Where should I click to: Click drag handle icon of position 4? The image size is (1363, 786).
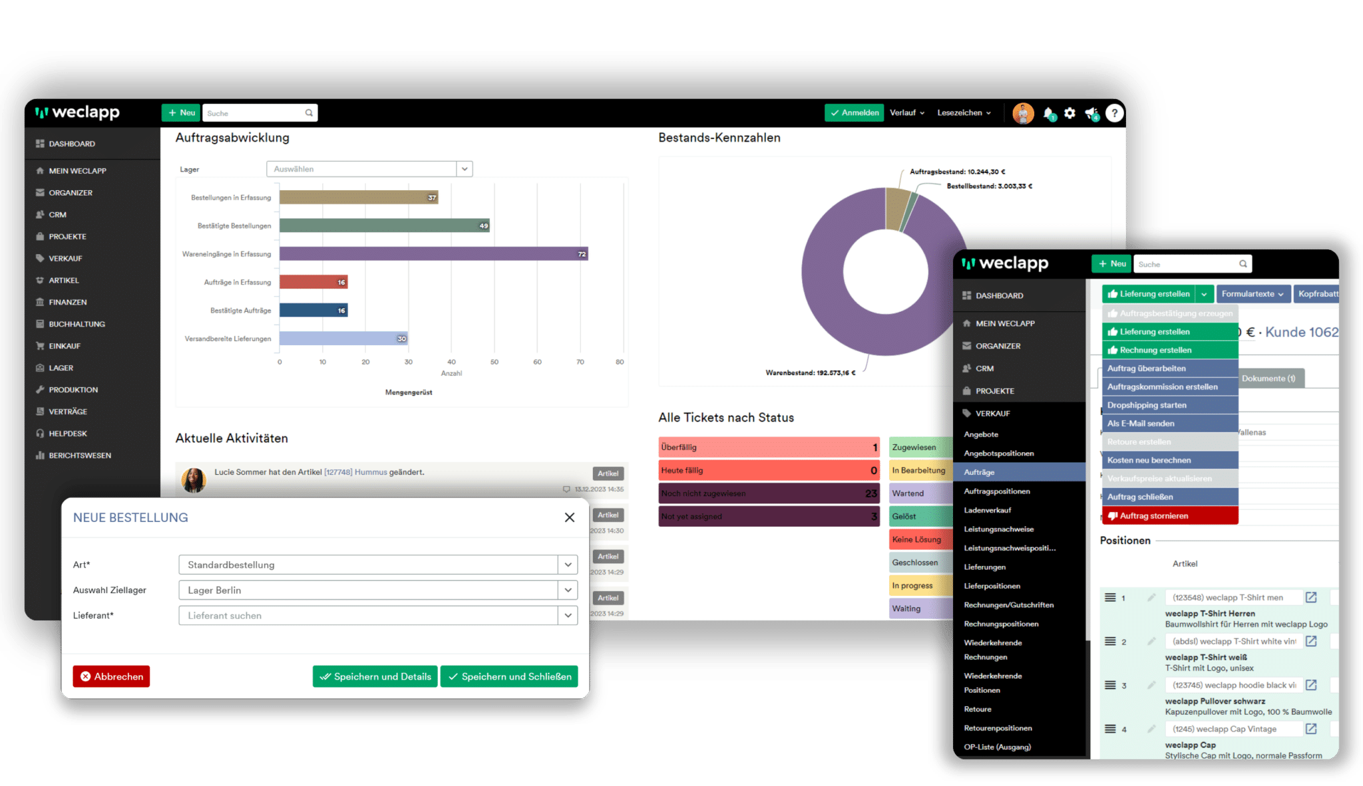(1110, 729)
